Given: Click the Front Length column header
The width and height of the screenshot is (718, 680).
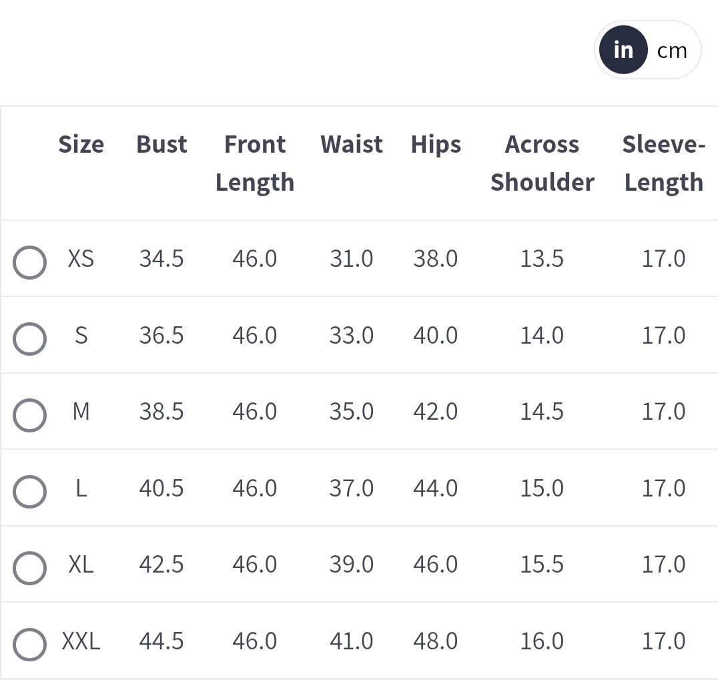Looking at the screenshot, I should click(x=254, y=163).
